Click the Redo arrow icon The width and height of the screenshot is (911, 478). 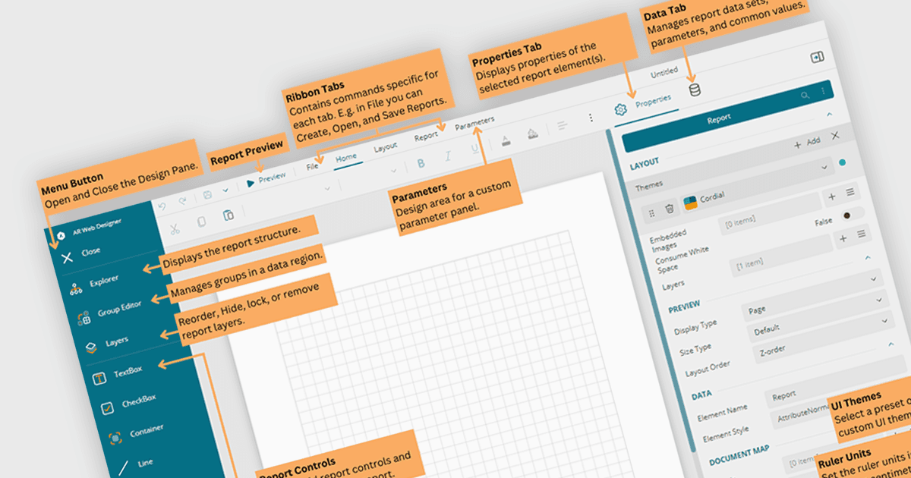[182, 201]
